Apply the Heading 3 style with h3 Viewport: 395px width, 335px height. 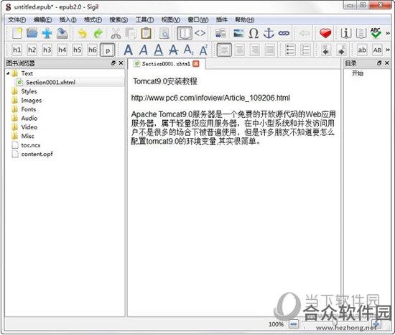pos(47,50)
